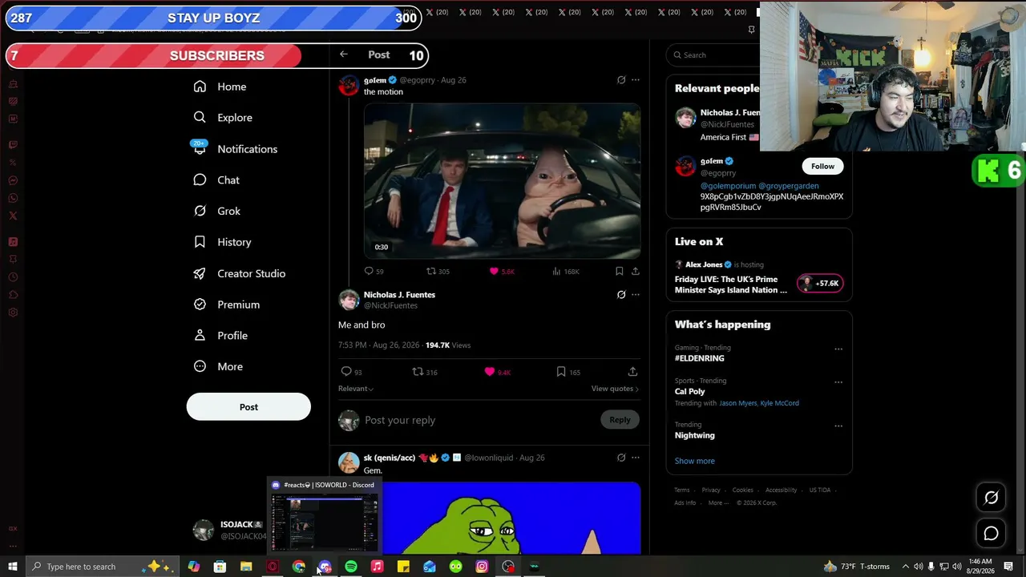The height and width of the screenshot is (577, 1026).
Task: Go back using the arrow beside Post
Action: [x=343, y=54]
